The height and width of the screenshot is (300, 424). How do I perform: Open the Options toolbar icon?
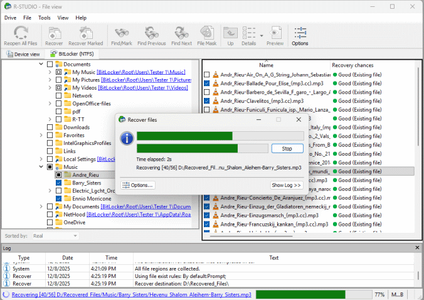(x=300, y=32)
